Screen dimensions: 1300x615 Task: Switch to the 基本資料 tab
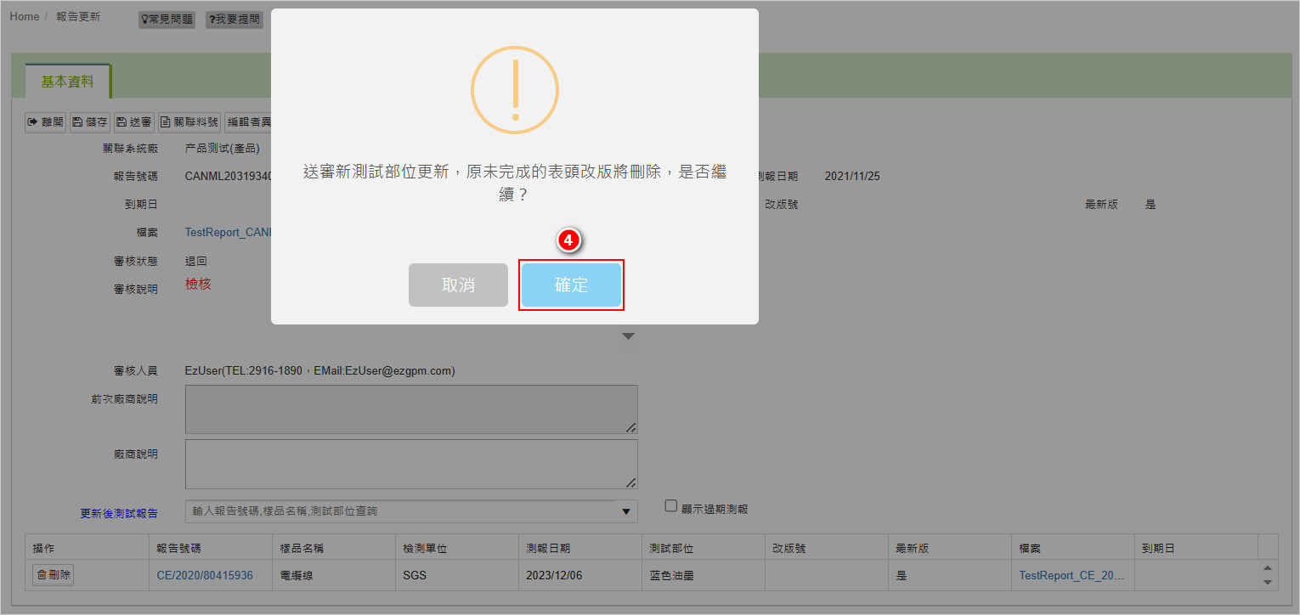(x=68, y=82)
